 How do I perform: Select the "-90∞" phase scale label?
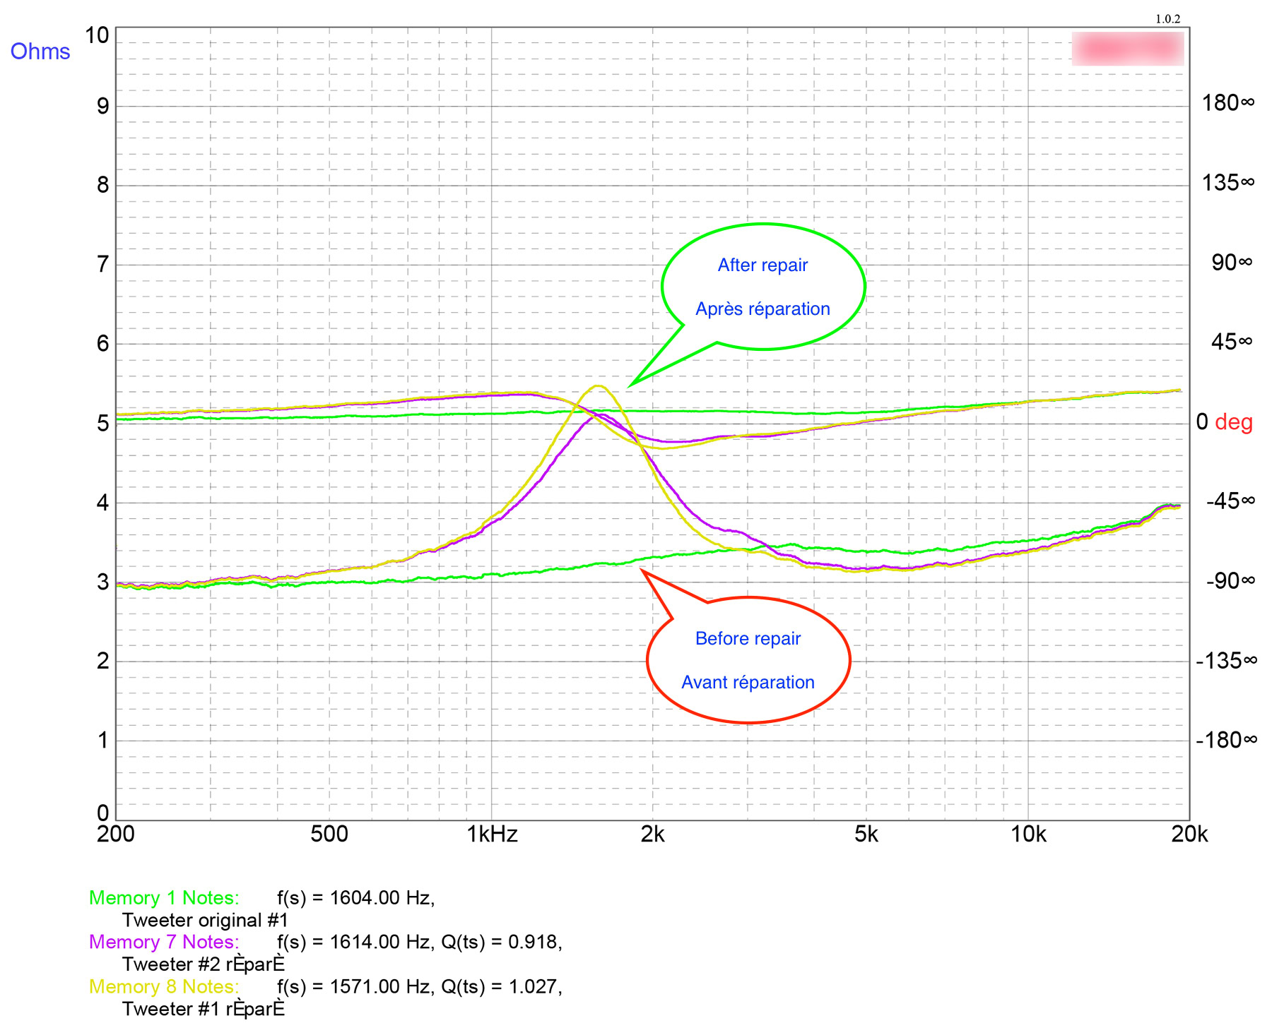click(1231, 582)
